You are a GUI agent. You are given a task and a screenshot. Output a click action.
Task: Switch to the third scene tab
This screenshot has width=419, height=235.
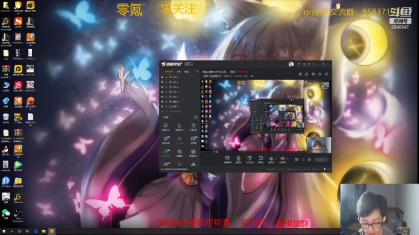pos(187,72)
